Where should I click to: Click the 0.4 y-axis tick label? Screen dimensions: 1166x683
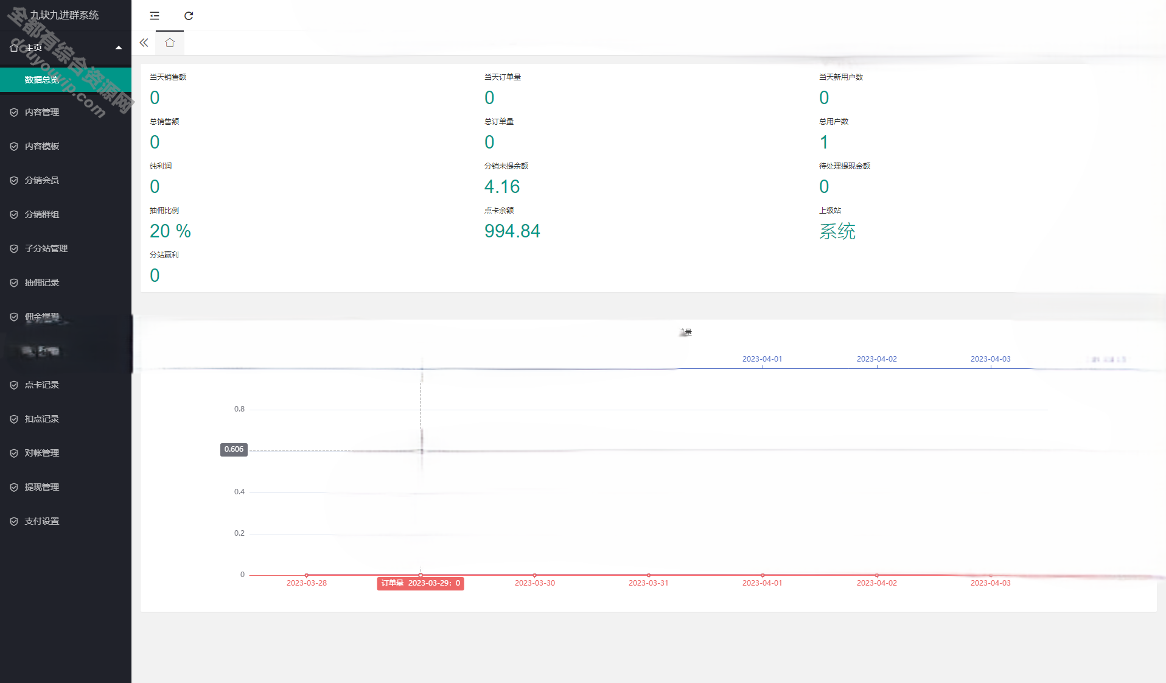[x=239, y=492]
